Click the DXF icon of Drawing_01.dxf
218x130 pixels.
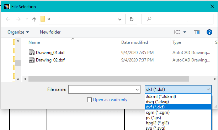(32, 53)
